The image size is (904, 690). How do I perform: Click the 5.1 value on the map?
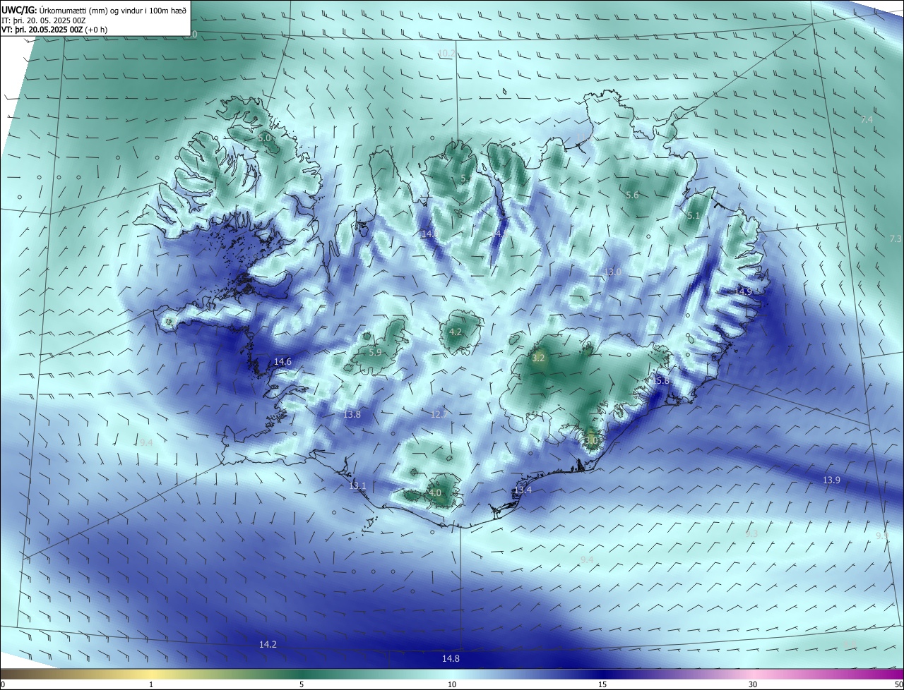(x=694, y=216)
